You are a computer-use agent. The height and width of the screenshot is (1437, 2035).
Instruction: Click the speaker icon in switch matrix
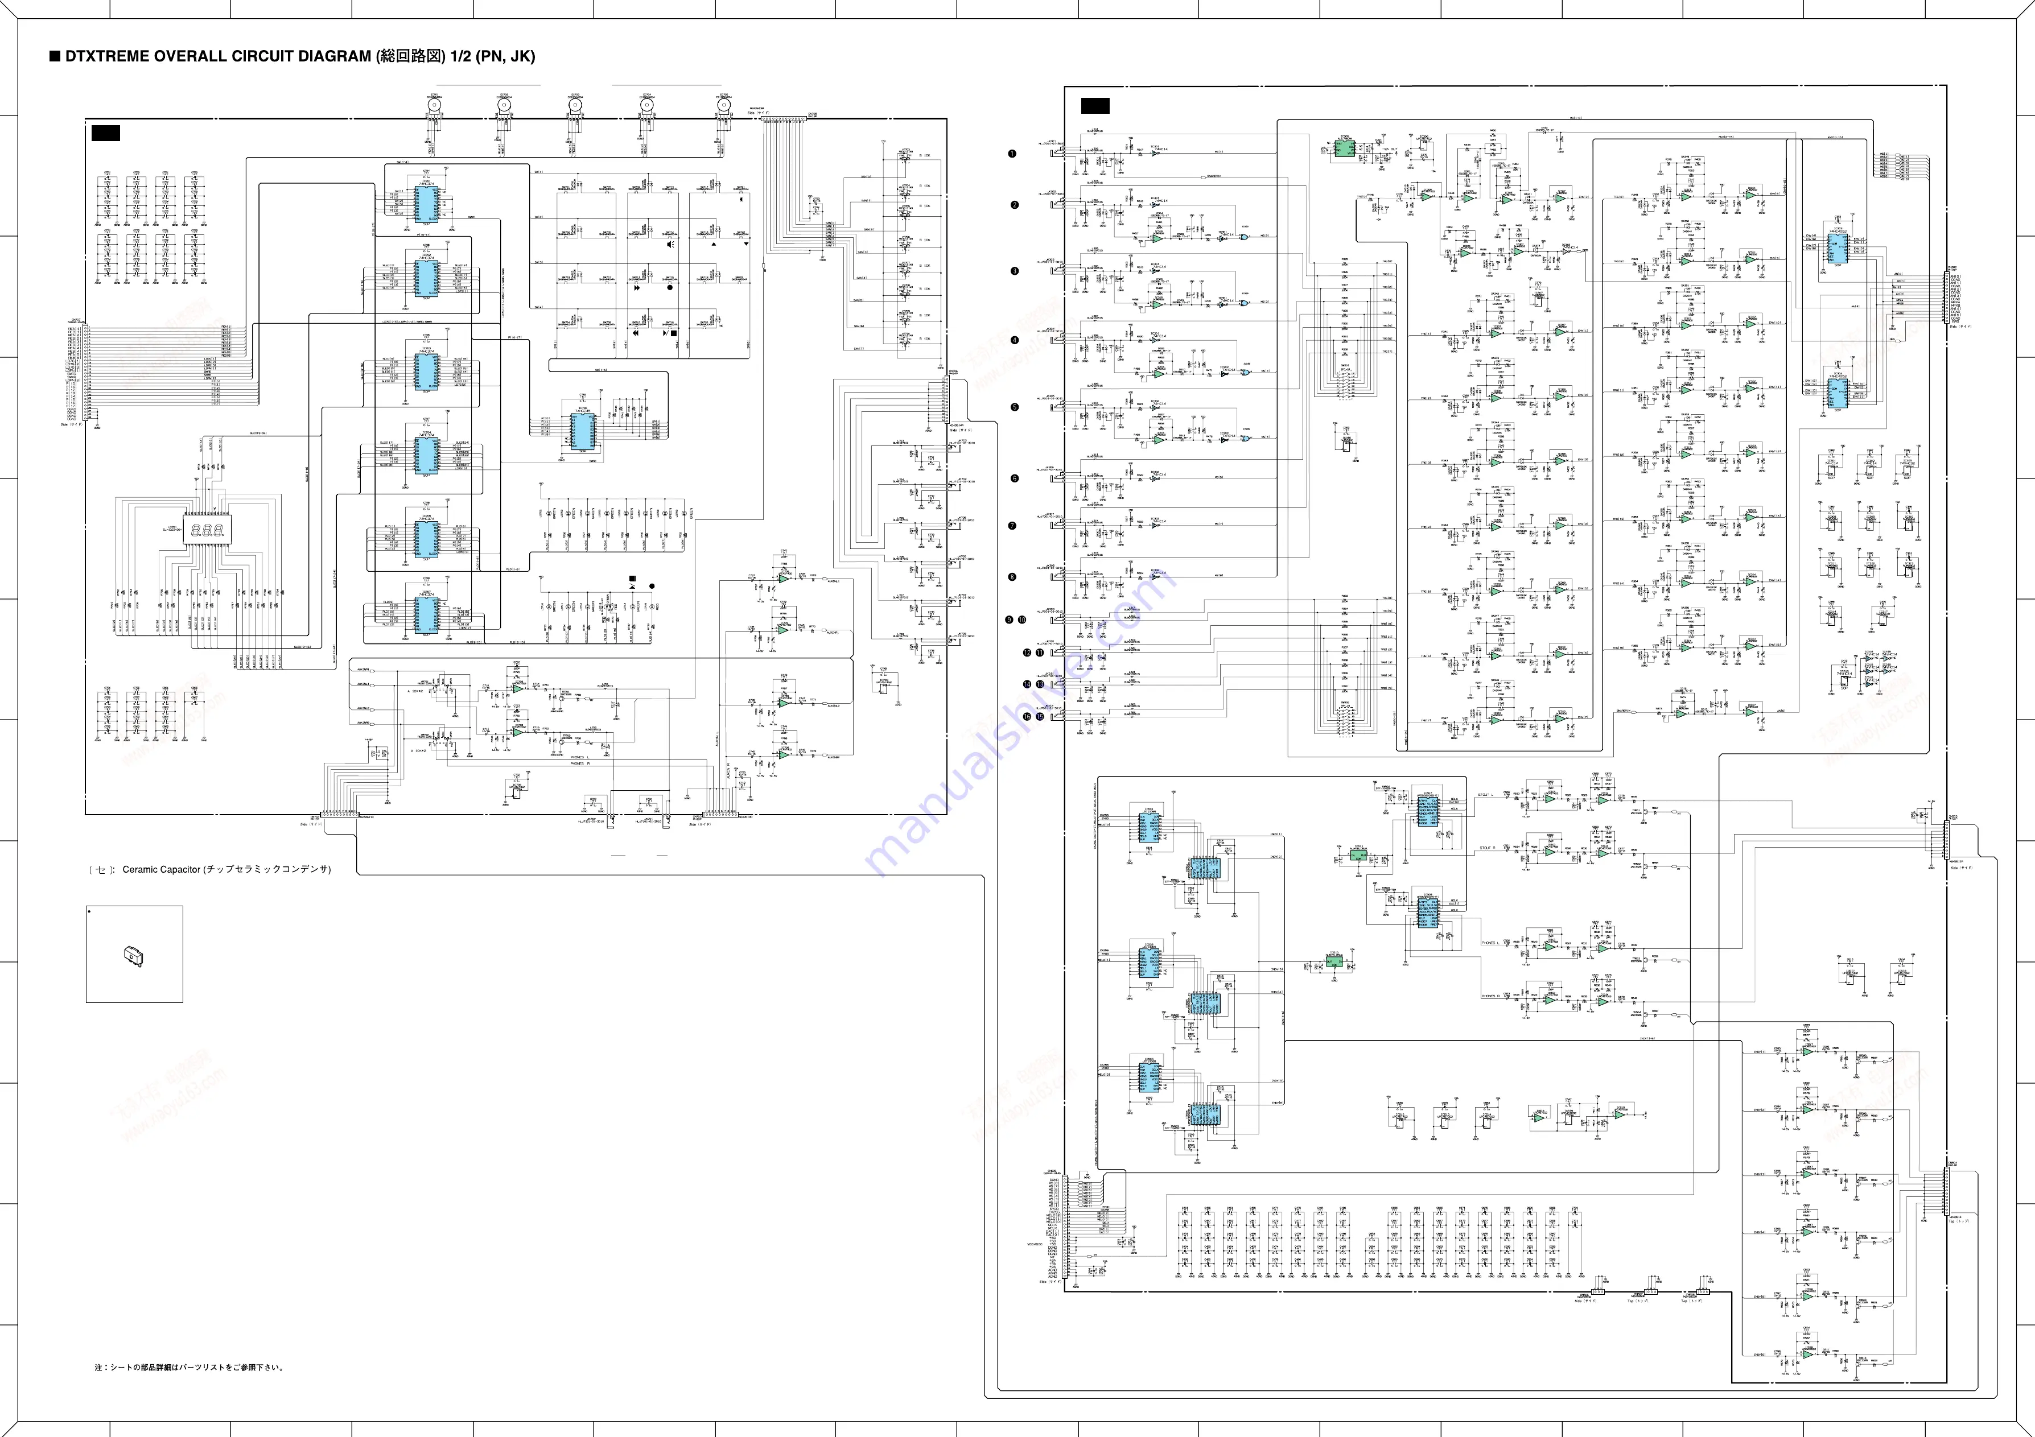(x=670, y=245)
